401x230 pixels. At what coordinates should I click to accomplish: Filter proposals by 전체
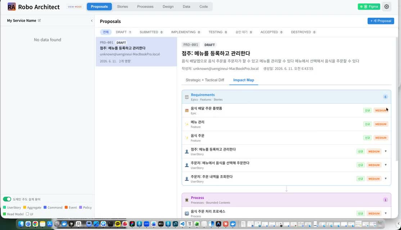pyautogui.click(x=105, y=32)
